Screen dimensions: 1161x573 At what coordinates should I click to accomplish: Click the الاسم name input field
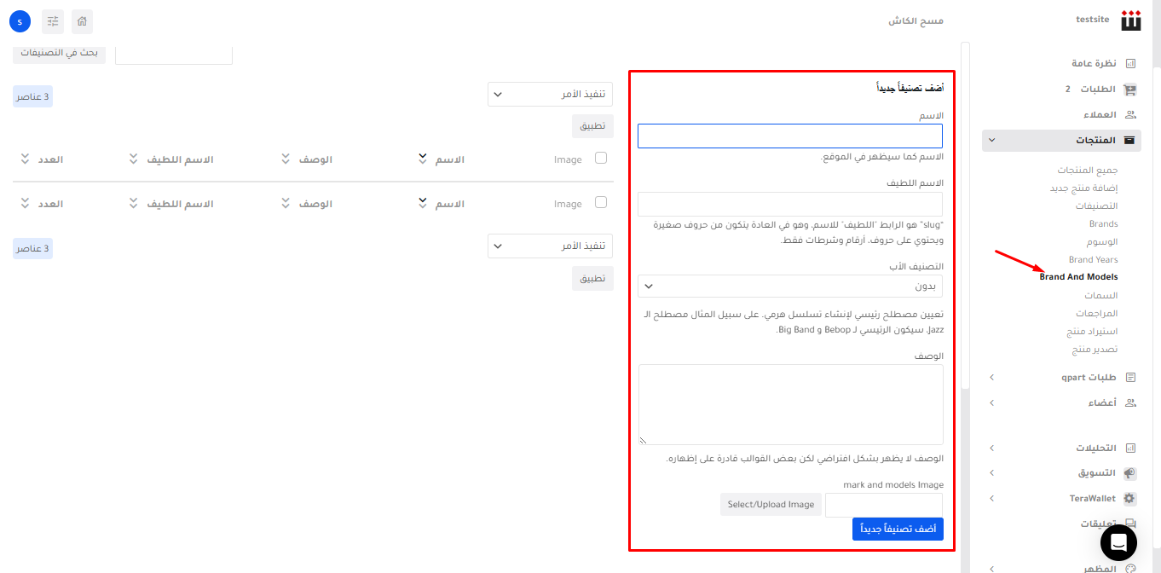(790, 136)
